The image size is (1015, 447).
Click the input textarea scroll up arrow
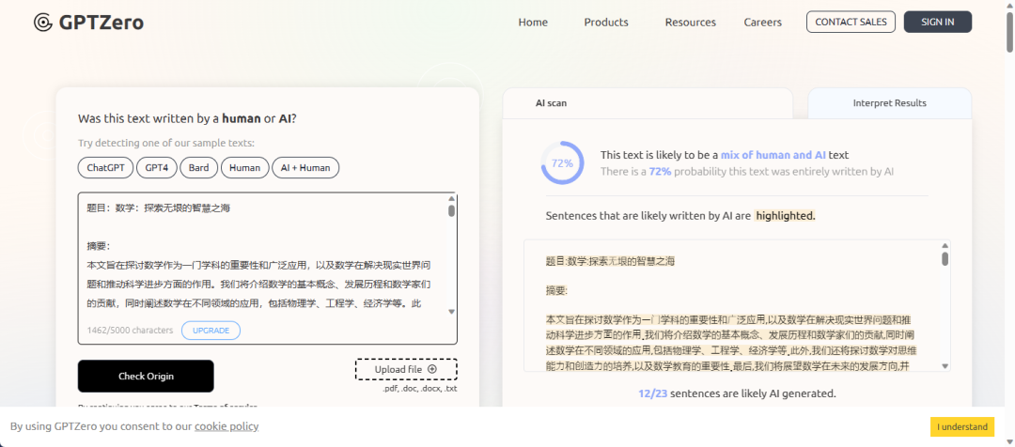click(x=451, y=198)
